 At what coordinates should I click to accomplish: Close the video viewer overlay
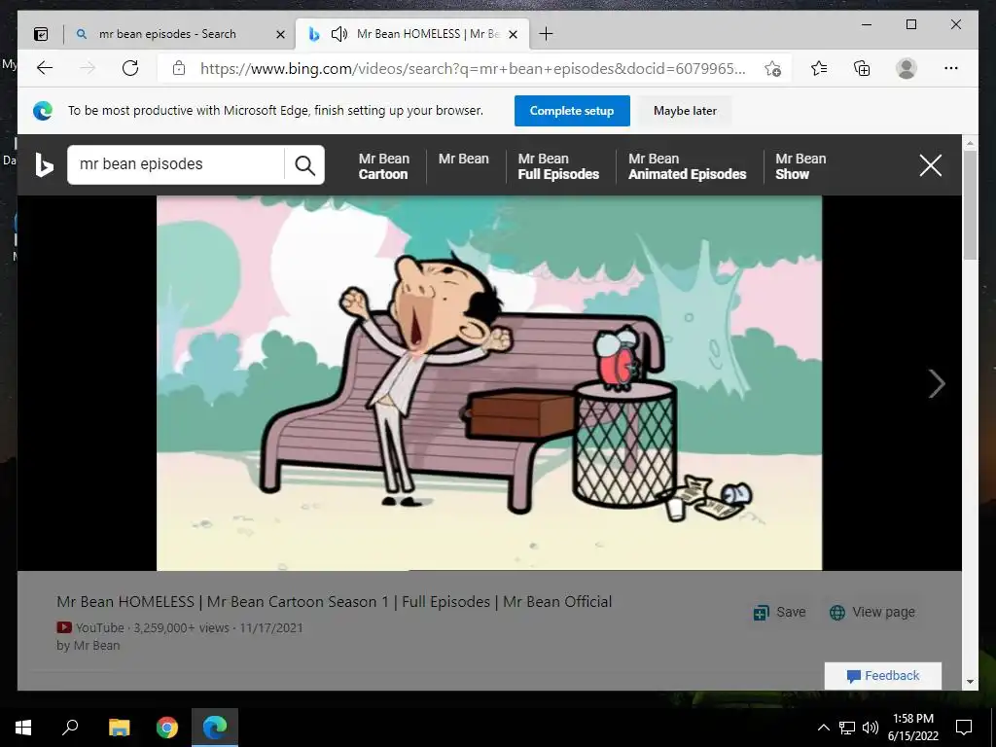(931, 165)
